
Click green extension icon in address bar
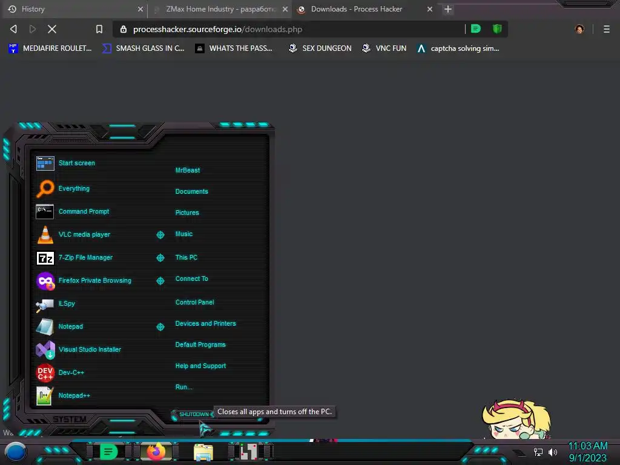click(476, 28)
